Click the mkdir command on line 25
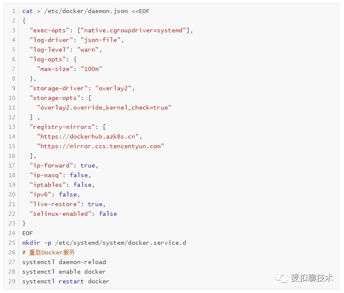This screenshot has width=344, height=293. [31, 243]
